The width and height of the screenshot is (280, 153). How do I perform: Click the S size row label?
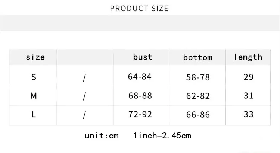point(34,77)
